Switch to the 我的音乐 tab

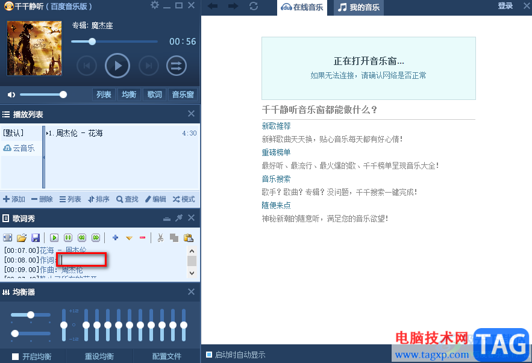(x=359, y=7)
